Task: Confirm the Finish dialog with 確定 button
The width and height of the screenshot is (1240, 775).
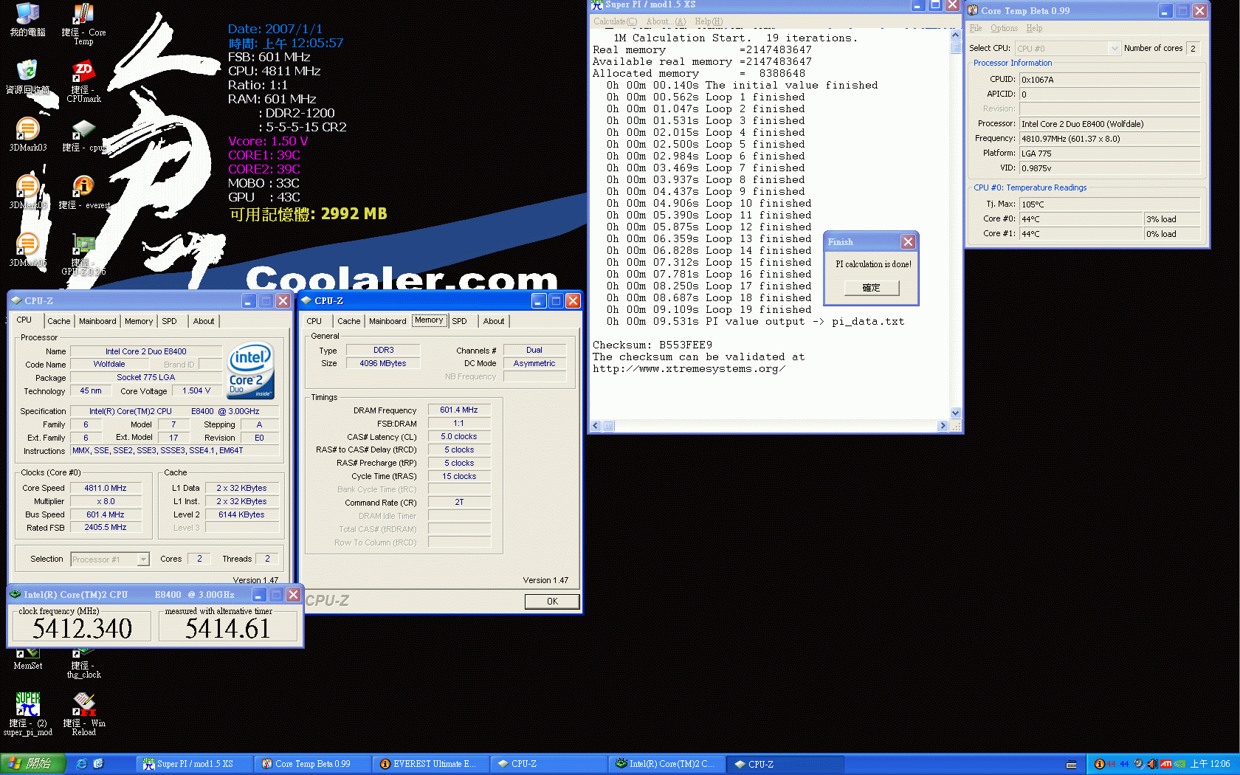Action: tap(872, 288)
